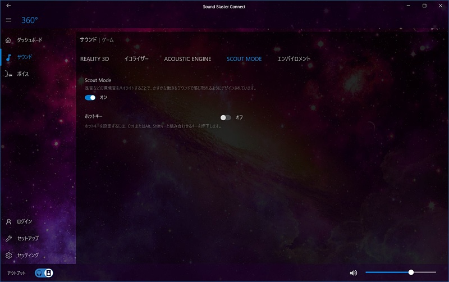
Task: Close the Sound Blaster Connect window
Action: pyautogui.click(x=441, y=6)
